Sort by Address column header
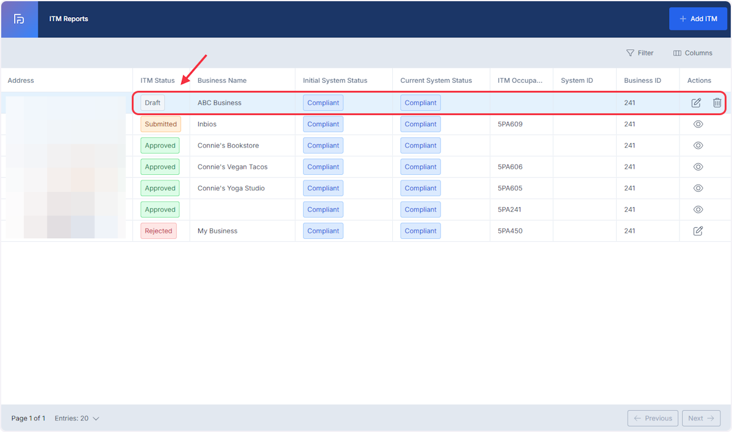The height and width of the screenshot is (432, 732). coord(21,80)
